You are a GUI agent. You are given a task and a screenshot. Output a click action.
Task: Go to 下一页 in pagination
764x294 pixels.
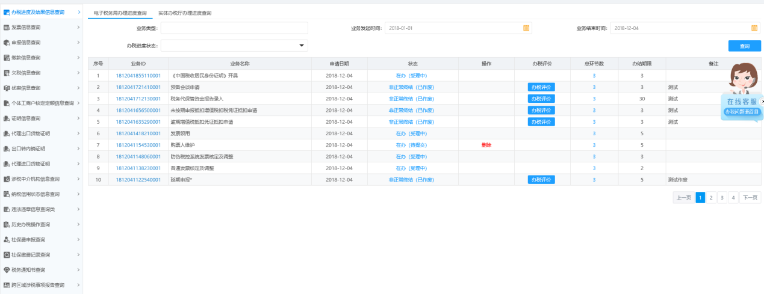750,197
